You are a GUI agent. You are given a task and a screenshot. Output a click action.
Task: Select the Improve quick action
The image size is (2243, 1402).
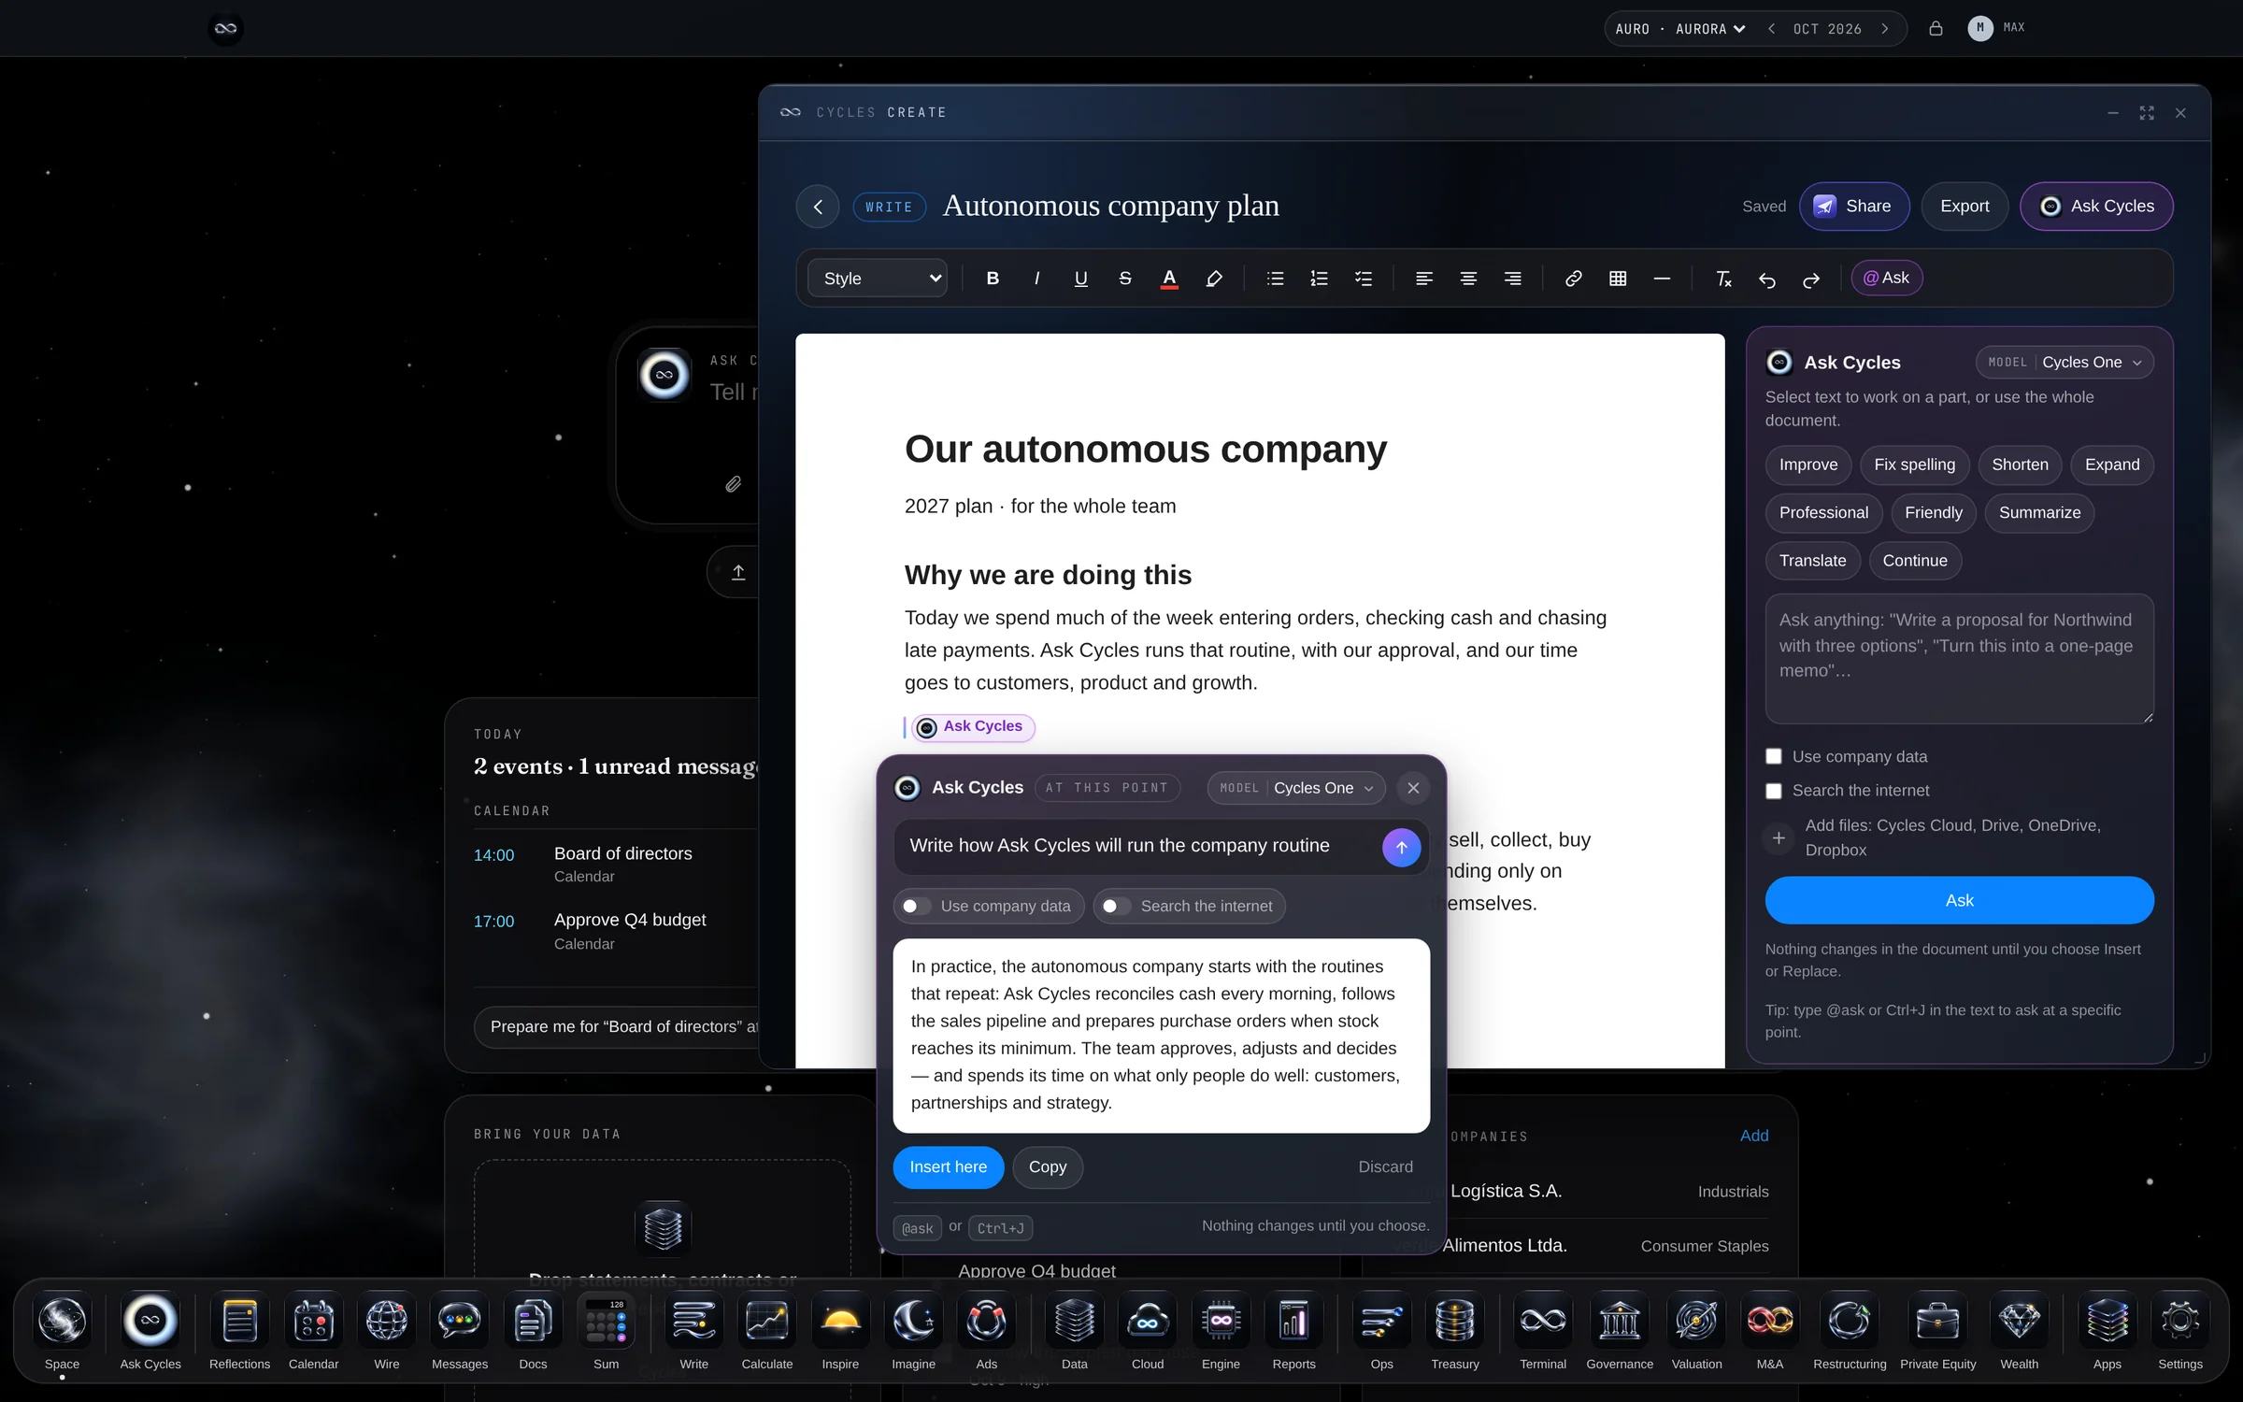[x=1807, y=465]
